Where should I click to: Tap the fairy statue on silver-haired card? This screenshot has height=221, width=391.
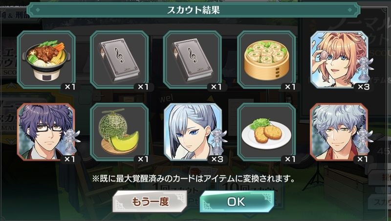[x=218, y=140]
